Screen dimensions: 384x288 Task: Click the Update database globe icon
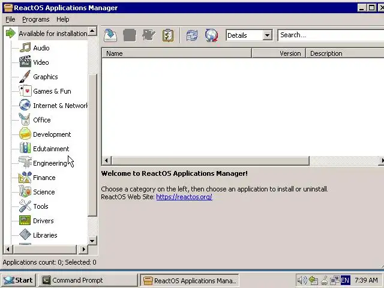click(x=211, y=35)
